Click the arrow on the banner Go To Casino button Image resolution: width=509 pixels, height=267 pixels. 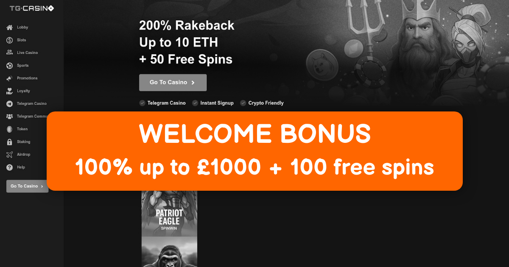point(193,83)
